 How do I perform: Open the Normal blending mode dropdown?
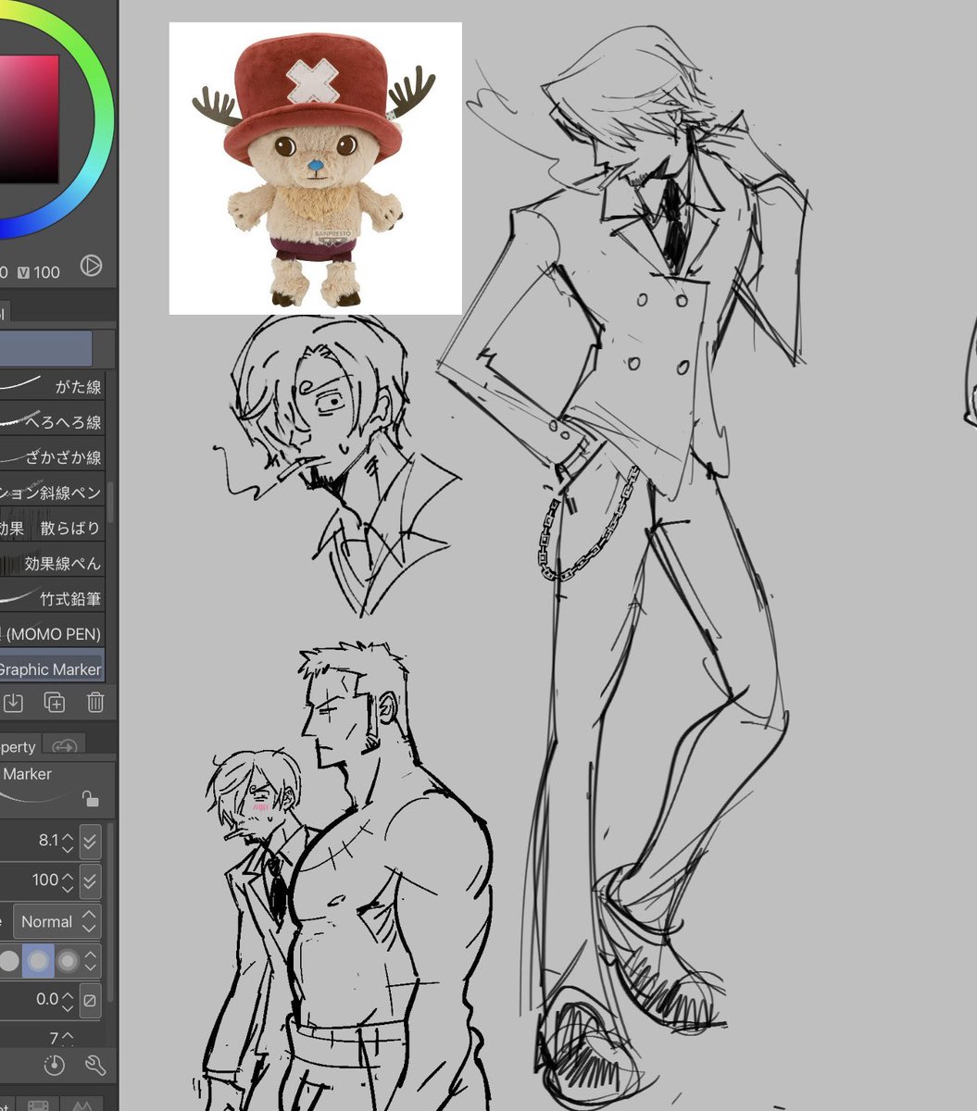tap(56, 921)
